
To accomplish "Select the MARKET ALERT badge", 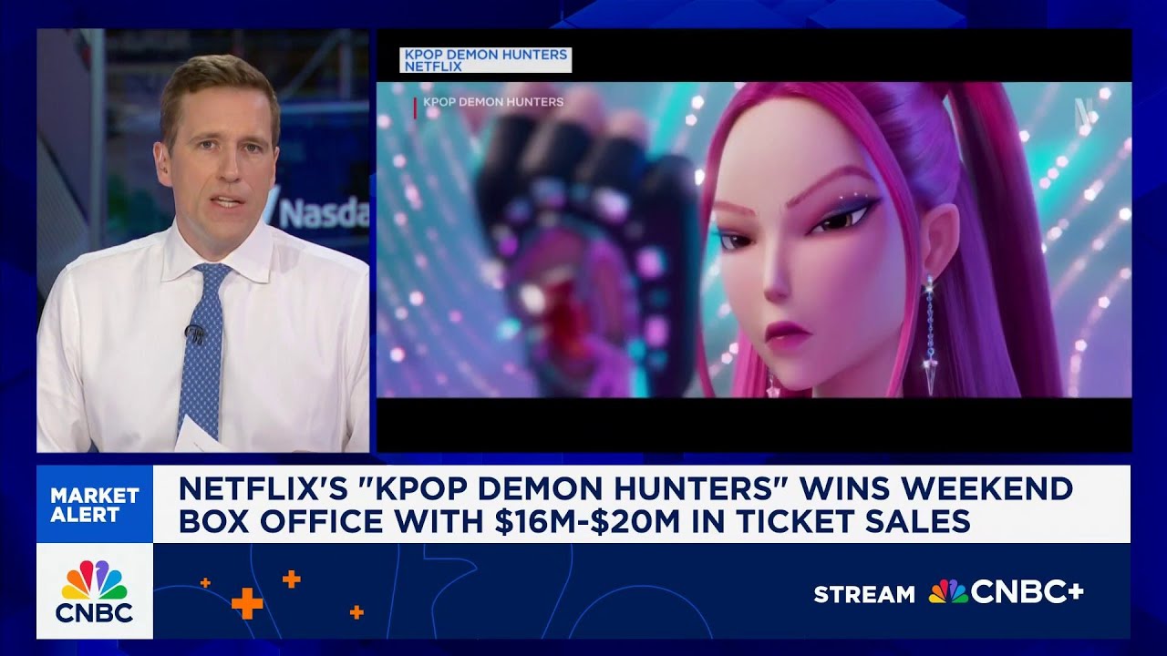I will point(95,504).
